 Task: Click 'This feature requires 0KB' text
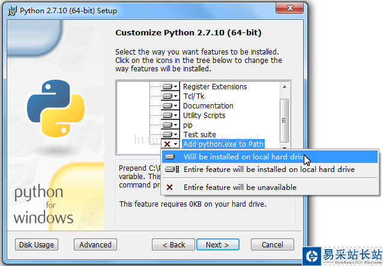pos(193,204)
